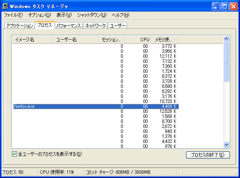Uncheck 全ユーザーのプロセスを表示する checkbox

14,154
